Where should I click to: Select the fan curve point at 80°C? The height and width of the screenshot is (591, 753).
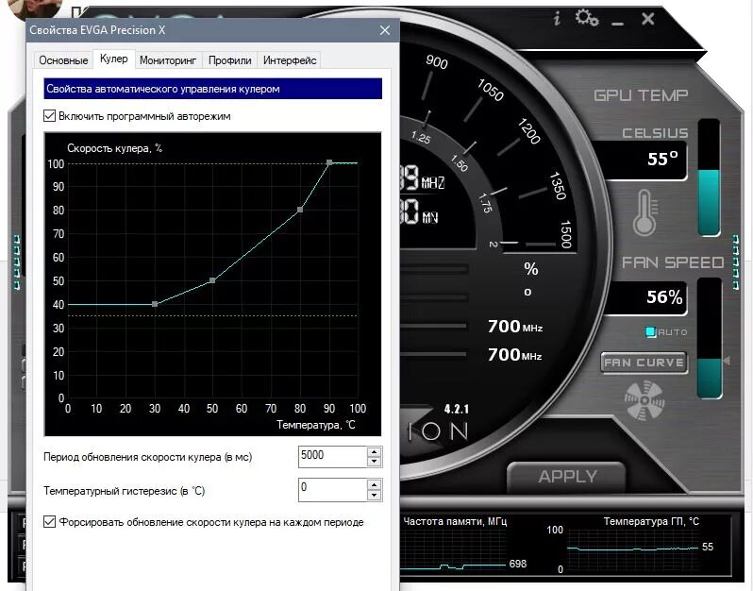coord(300,210)
